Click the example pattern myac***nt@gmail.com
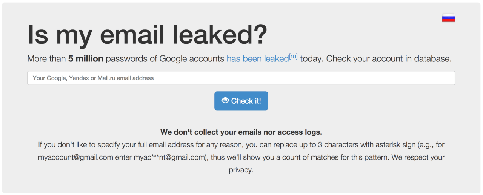 click(x=169, y=157)
